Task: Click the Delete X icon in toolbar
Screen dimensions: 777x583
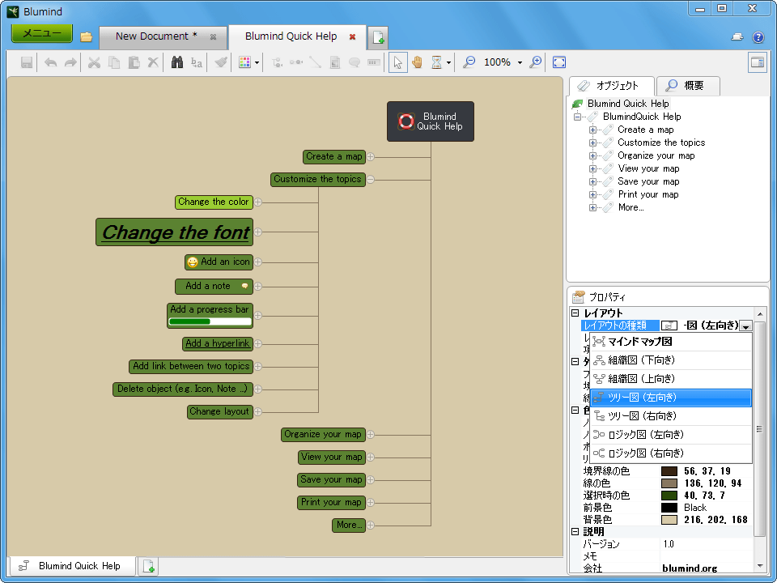Action: [153, 62]
